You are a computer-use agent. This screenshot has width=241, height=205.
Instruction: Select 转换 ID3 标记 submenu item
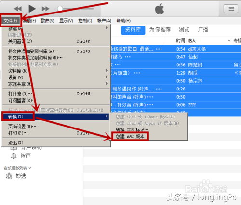(x=148, y=130)
